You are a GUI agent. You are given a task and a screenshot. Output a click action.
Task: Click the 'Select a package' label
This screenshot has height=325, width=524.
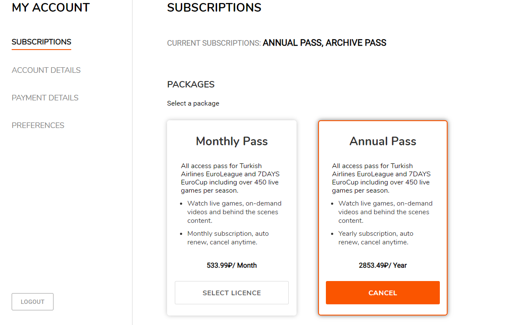(193, 103)
